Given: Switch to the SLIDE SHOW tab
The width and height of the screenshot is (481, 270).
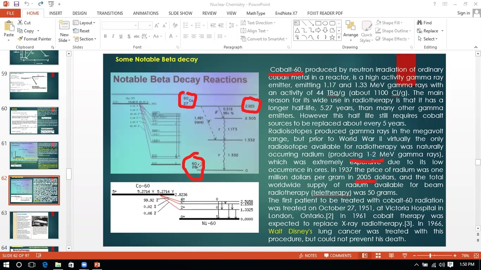Looking at the screenshot, I should click(x=180, y=13).
